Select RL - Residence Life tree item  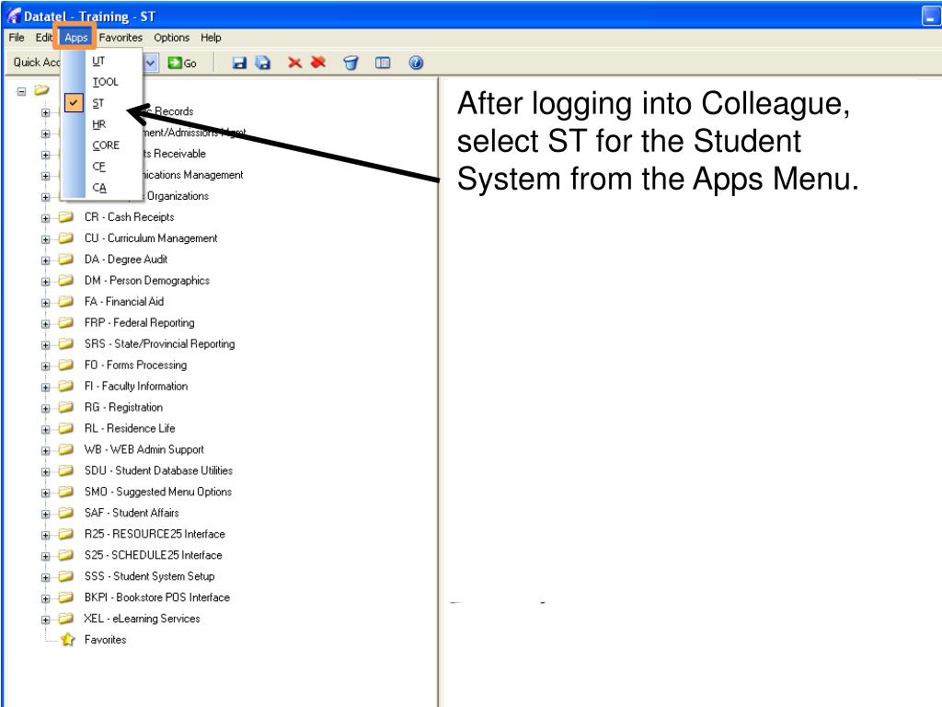click(130, 427)
